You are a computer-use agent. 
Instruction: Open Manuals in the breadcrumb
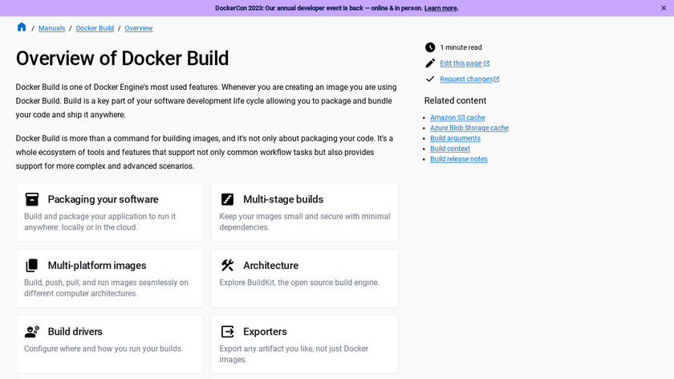coord(52,28)
